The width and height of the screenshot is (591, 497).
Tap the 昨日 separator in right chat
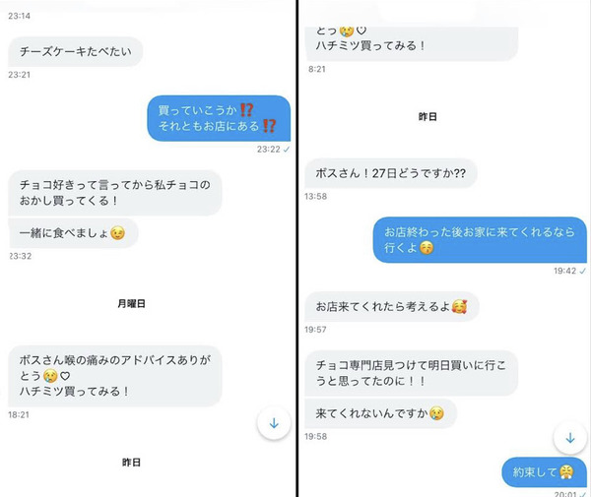(x=427, y=117)
